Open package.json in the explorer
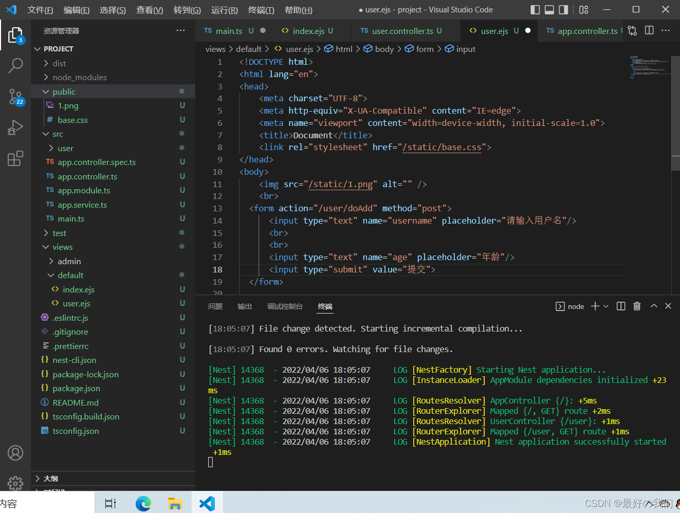The image size is (680, 513). coord(113,388)
